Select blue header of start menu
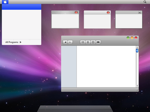 point(22,7)
